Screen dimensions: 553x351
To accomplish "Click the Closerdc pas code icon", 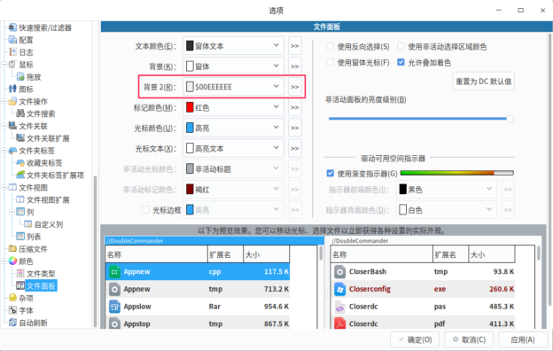I will (340, 308).
